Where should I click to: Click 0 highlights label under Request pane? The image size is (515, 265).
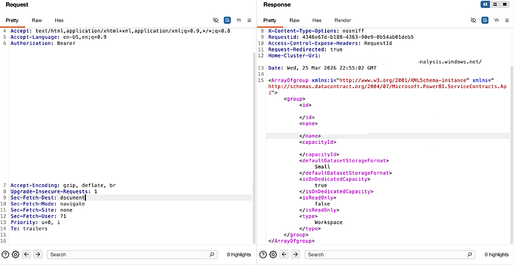coord(239,255)
